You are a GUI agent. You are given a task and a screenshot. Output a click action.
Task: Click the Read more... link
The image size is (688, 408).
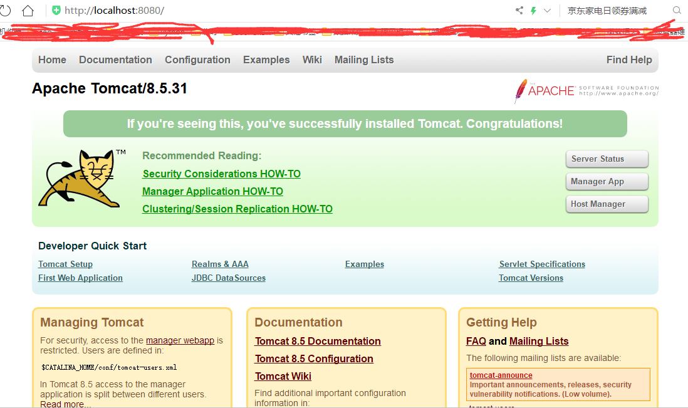coord(65,404)
